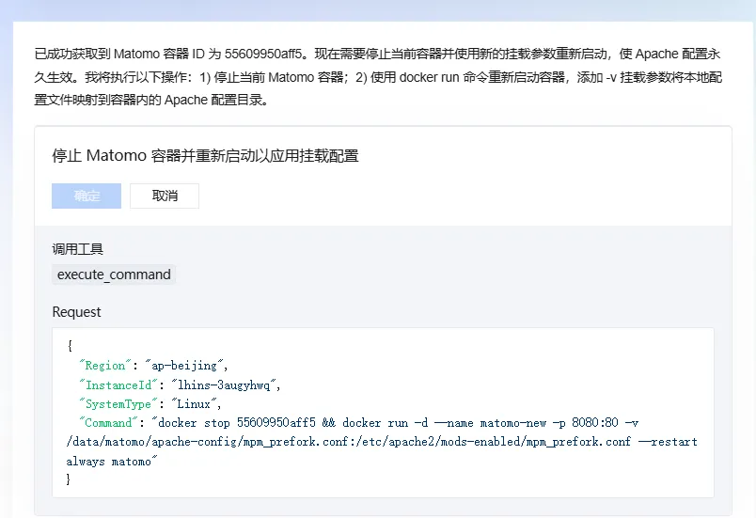Click the 确定 confirm button
The height and width of the screenshot is (518, 756).
[x=87, y=196]
